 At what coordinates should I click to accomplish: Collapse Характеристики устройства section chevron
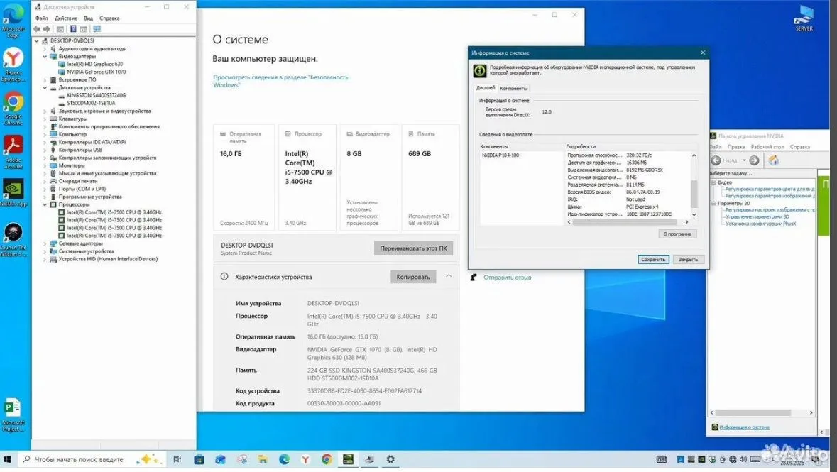click(x=449, y=276)
